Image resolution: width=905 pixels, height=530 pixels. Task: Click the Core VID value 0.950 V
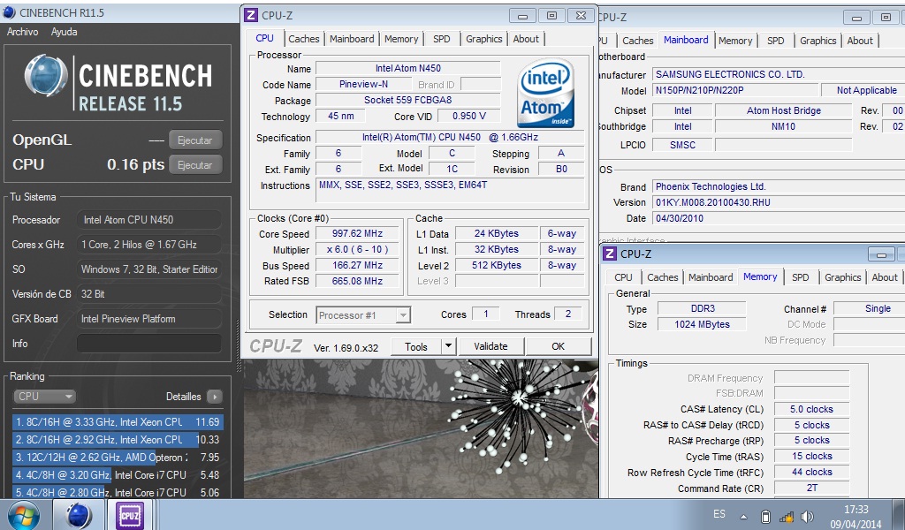(468, 116)
